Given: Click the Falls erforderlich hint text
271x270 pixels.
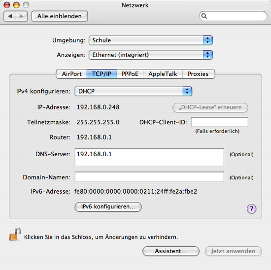Looking at the screenshot, I should 217,131.
